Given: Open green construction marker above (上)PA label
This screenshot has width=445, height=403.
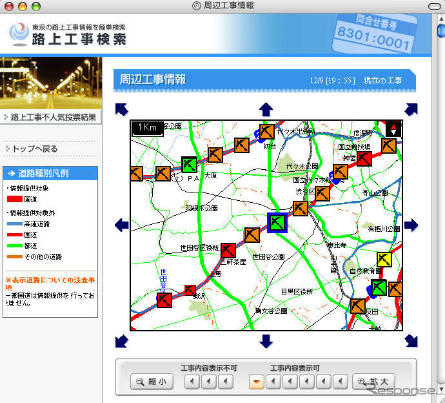Looking at the screenshot, I should pos(190,164).
